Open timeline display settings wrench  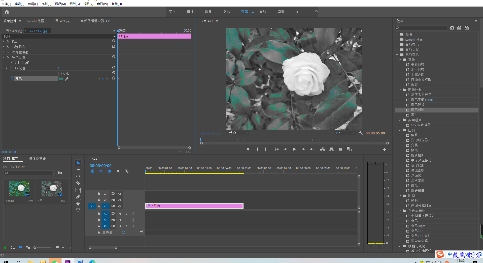pos(127,171)
